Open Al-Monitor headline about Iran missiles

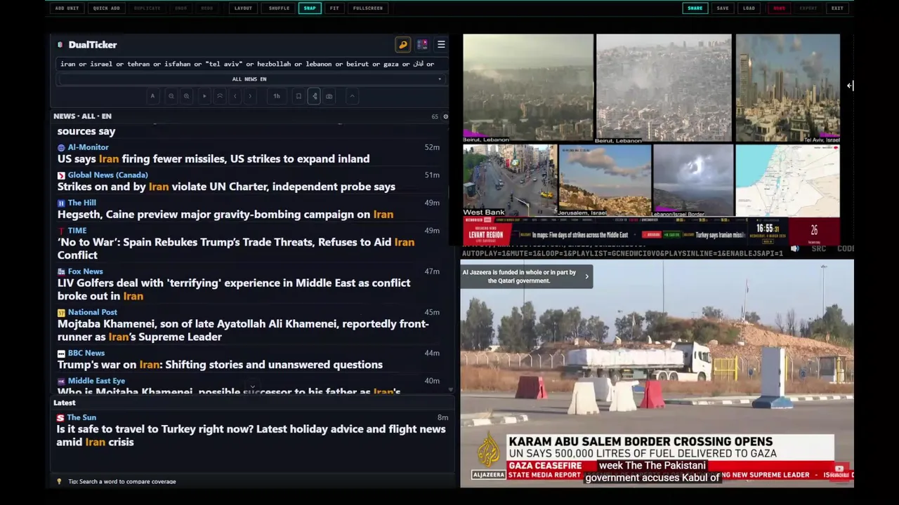point(214,159)
